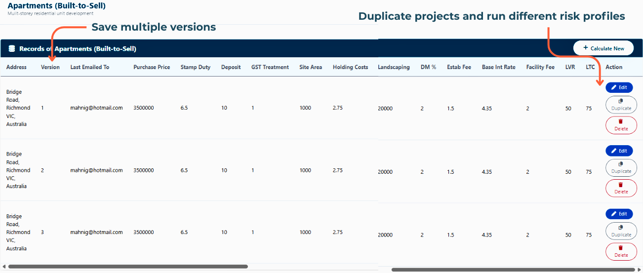This screenshot has width=643, height=273.
Task: Select the Address column header
Action: click(x=16, y=67)
